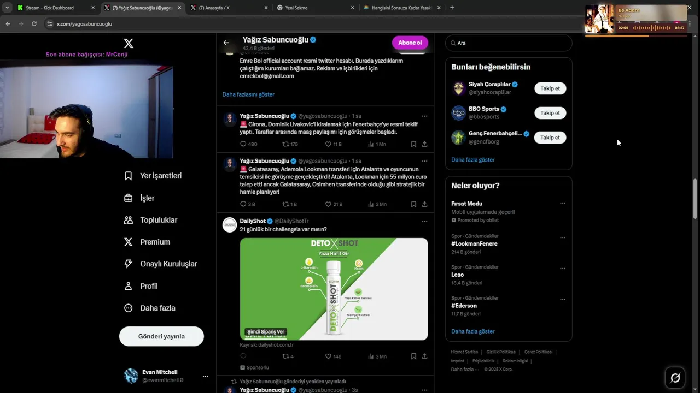The height and width of the screenshot is (393, 700).
Task: Bookmark the DailyShot sponsored post
Action: click(x=413, y=356)
